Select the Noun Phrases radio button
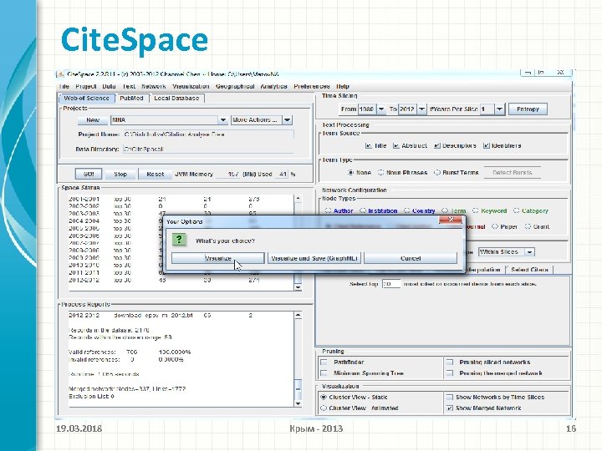 pyautogui.click(x=381, y=173)
